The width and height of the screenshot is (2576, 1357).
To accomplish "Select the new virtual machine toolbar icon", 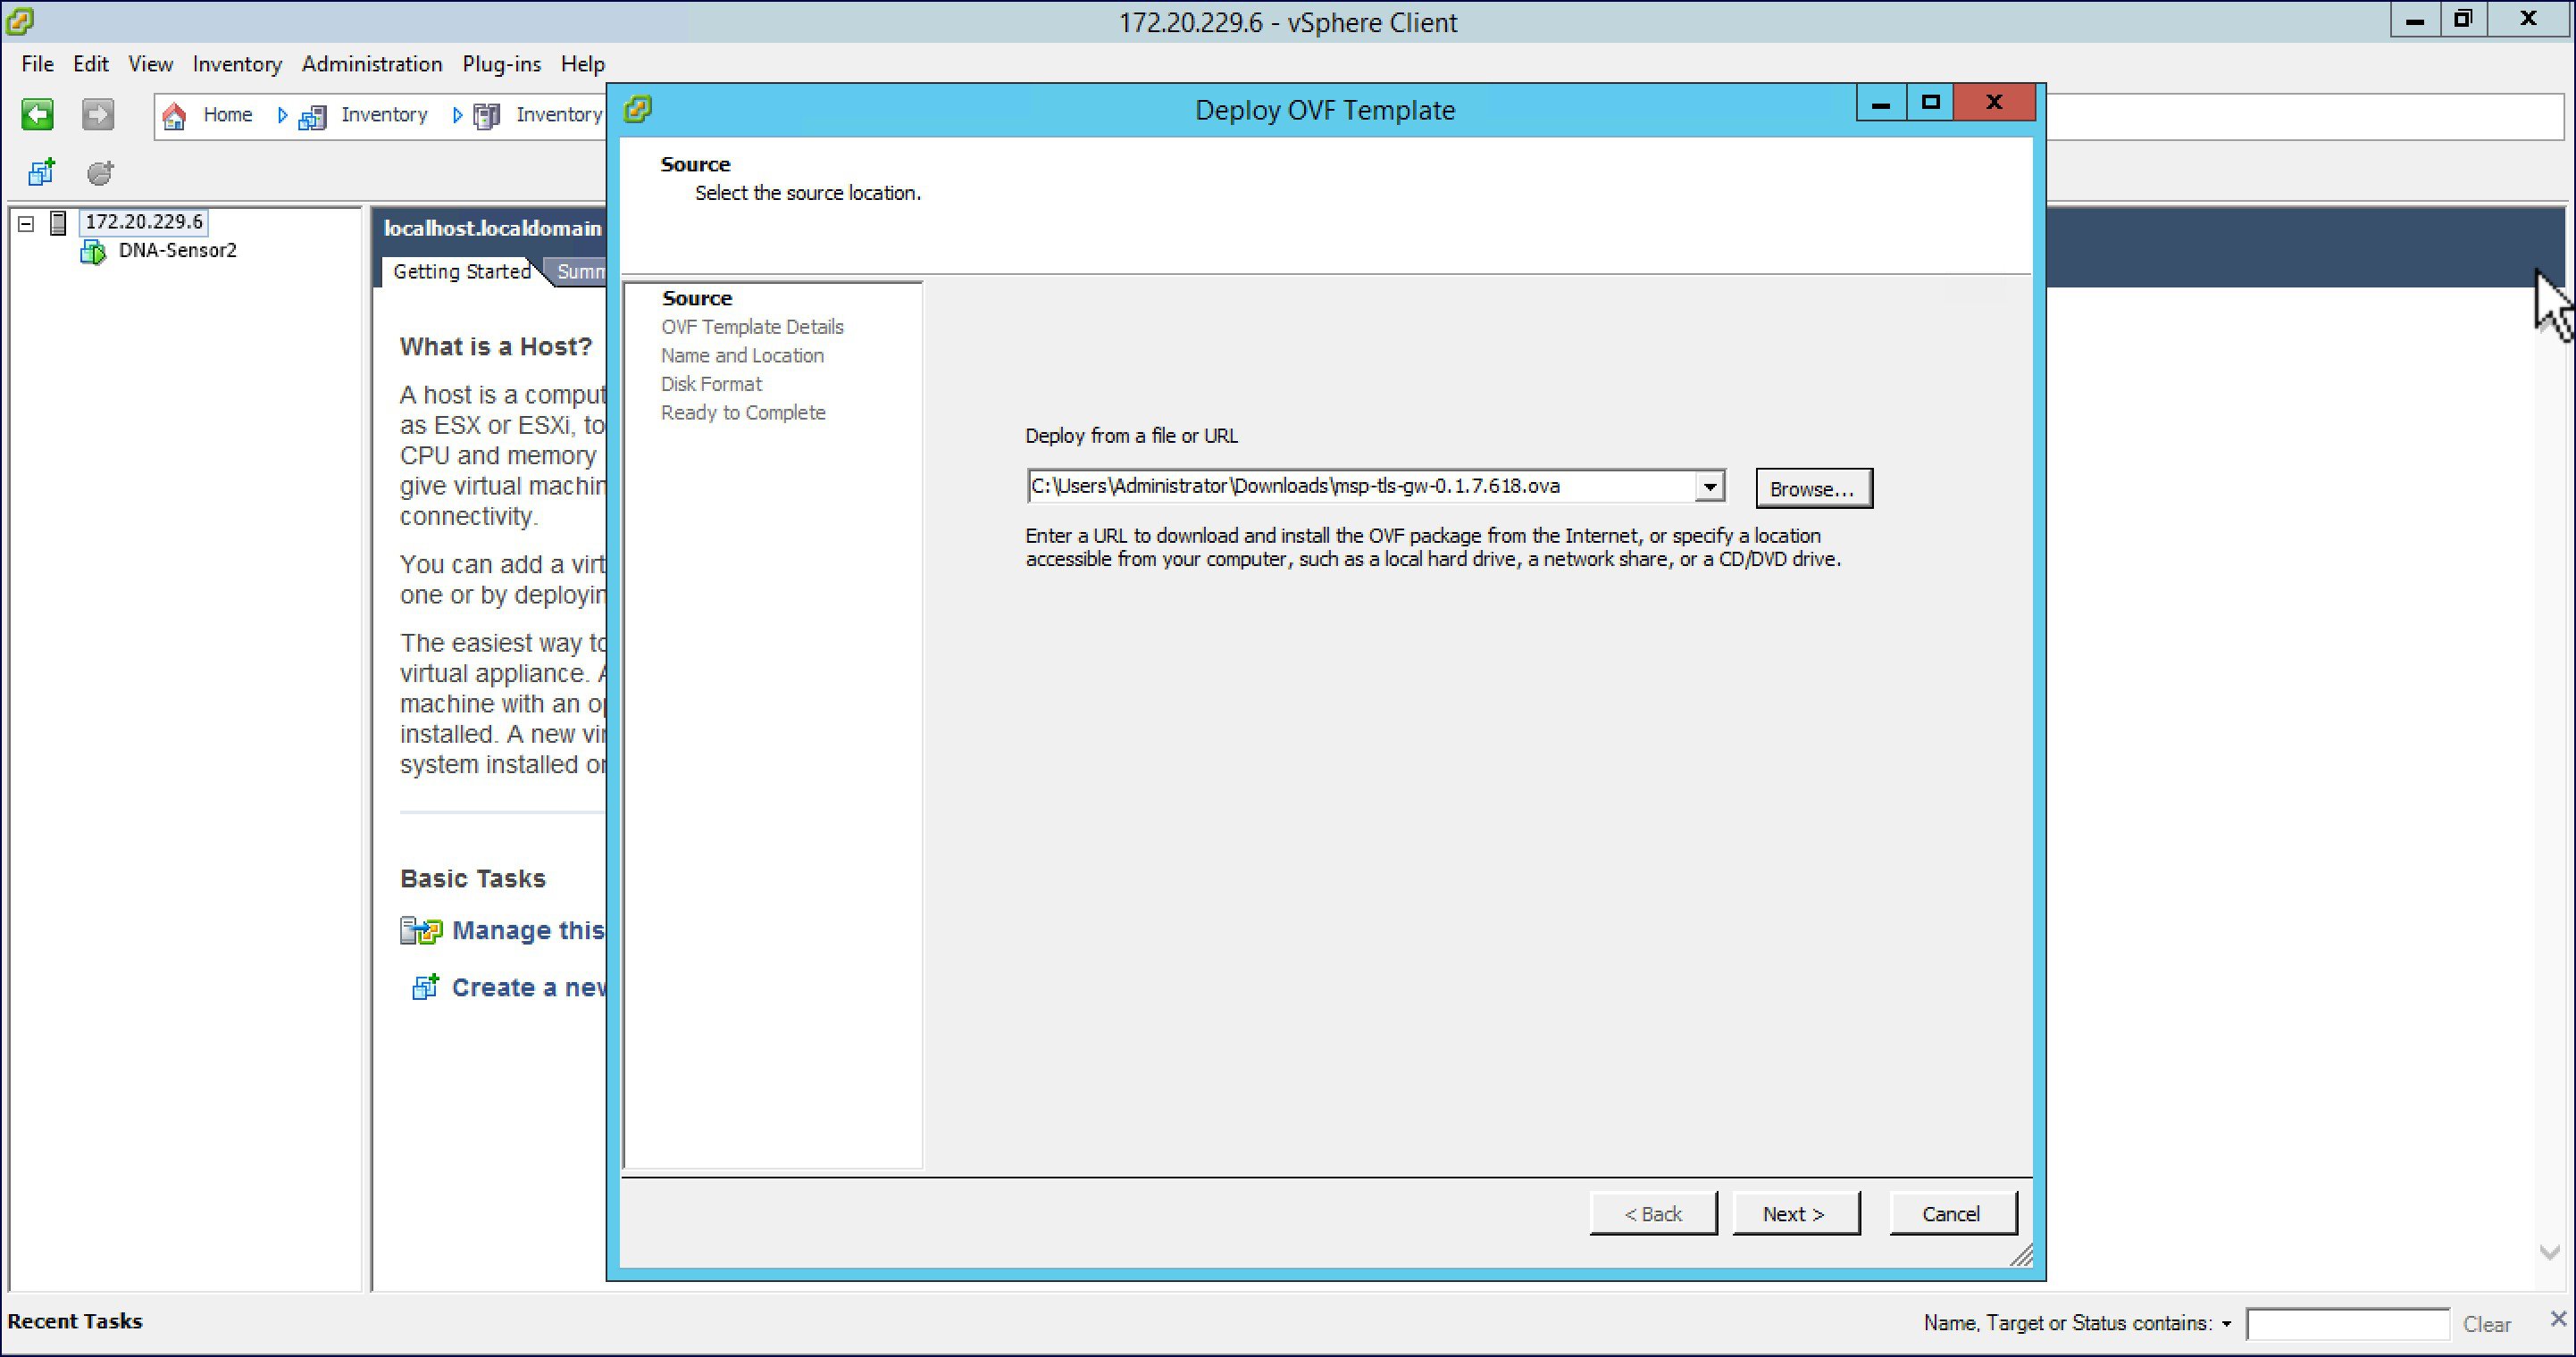I will click(41, 172).
